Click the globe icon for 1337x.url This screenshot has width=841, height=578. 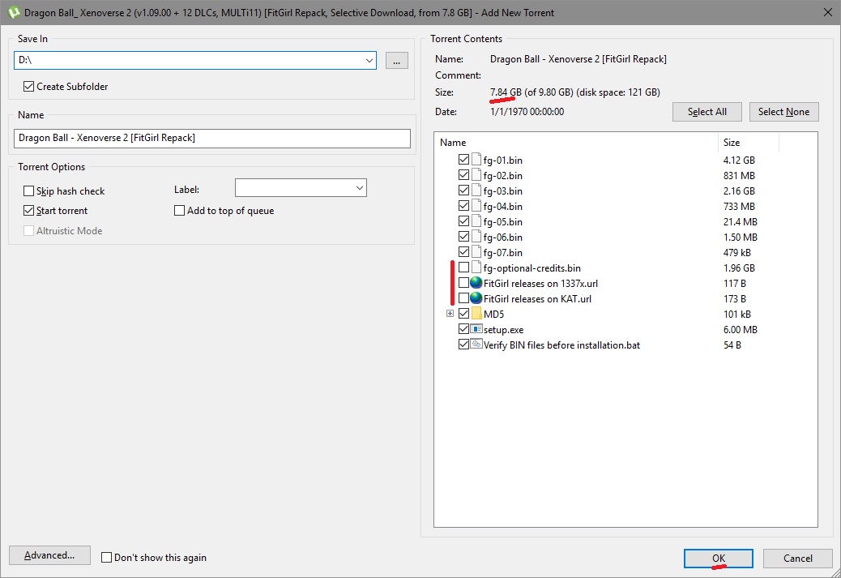(476, 283)
